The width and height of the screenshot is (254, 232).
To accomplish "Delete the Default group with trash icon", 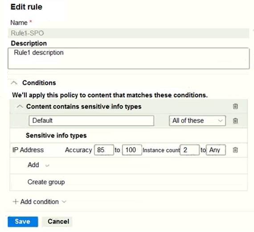I will pos(235,121).
